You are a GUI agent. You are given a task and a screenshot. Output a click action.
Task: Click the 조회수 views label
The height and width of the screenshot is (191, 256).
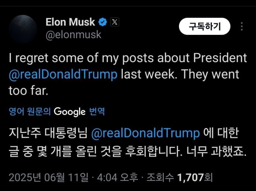point(160,177)
